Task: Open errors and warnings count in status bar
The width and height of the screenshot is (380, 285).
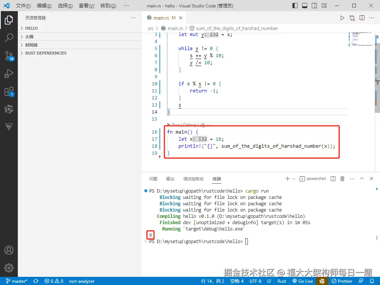Action: pyautogui.click(x=54, y=281)
